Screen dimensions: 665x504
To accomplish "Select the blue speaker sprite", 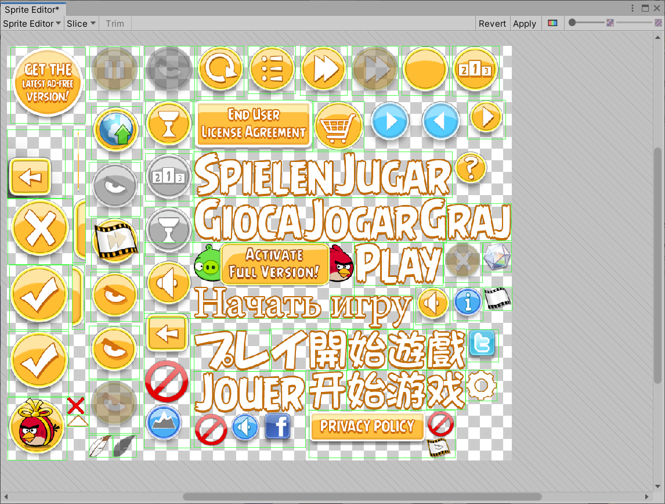I will (245, 427).
